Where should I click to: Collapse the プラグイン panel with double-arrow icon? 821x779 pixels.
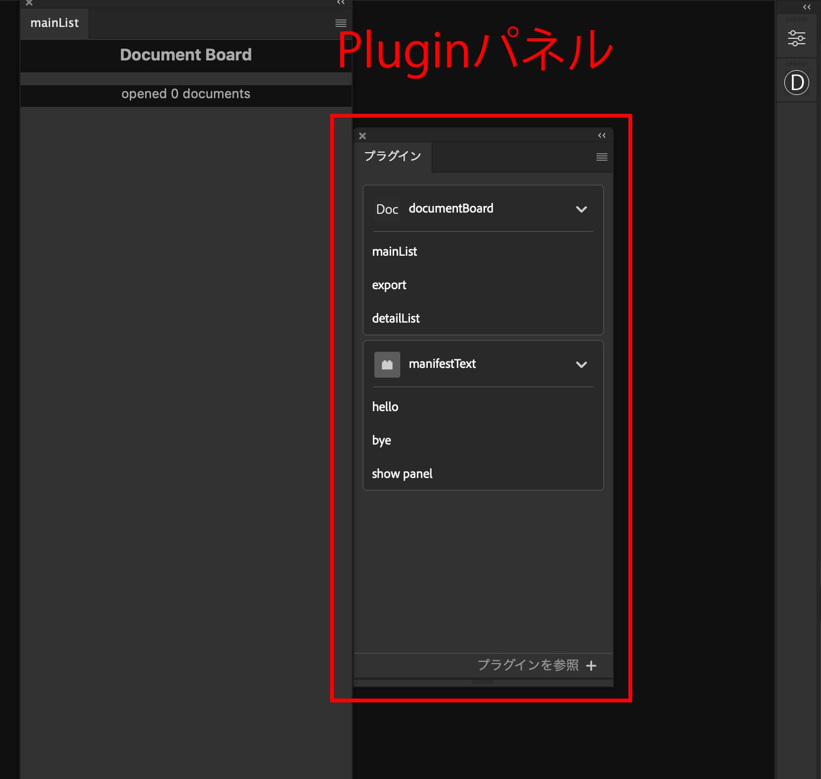(601, 135)
